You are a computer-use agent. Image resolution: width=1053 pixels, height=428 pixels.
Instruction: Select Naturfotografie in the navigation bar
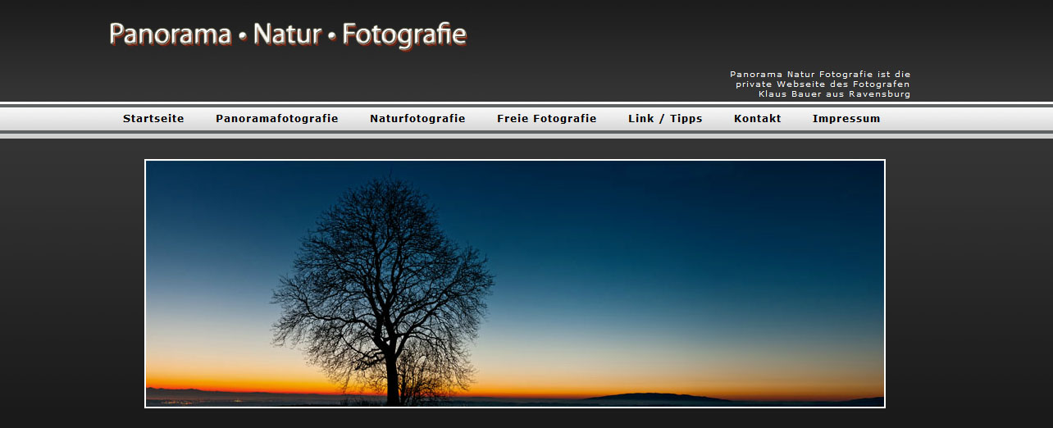coord(417,119)
